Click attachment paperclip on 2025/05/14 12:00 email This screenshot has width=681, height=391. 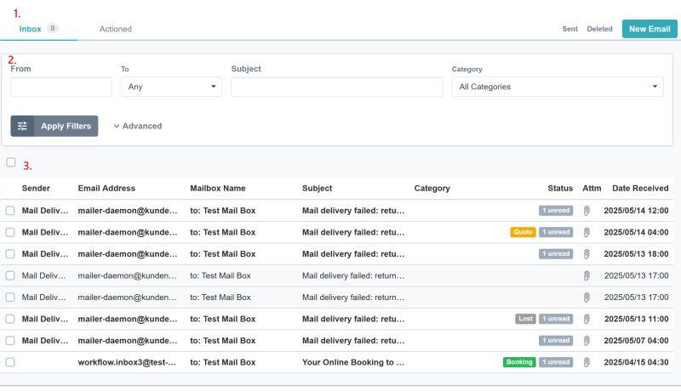click(586, 210)
